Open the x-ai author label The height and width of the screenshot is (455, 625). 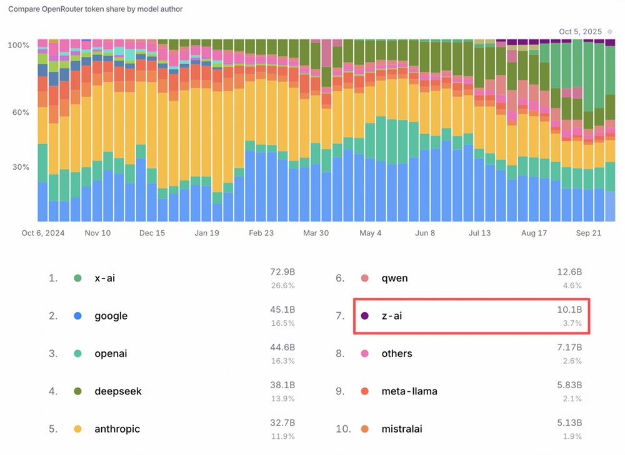(104, 278)
